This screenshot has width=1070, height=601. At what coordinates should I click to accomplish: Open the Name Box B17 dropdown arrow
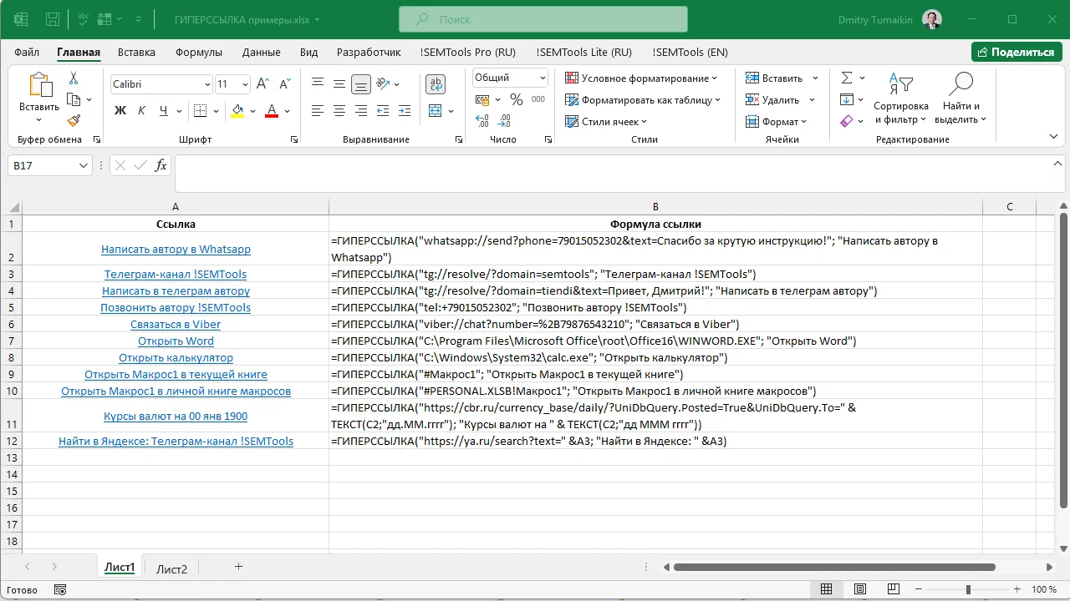[83, 166]
